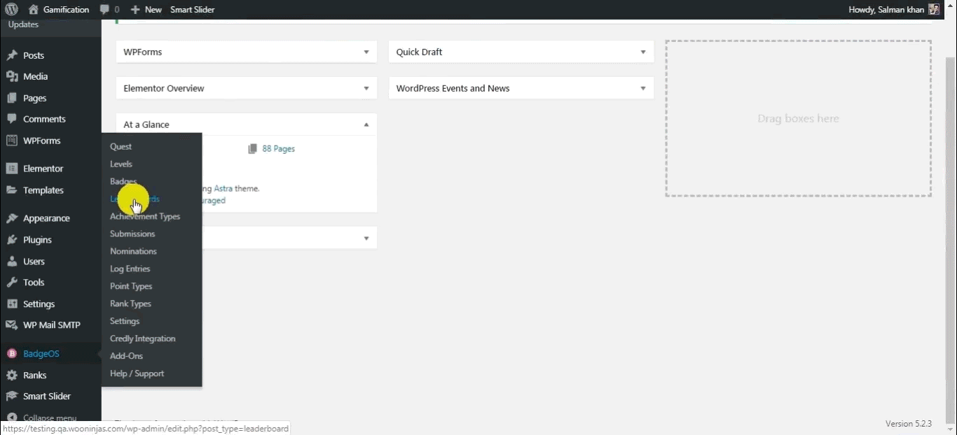Click the Settings sidebar icon
The height and width of the screenshot is (435, 957).
click(x=12, y=304)
